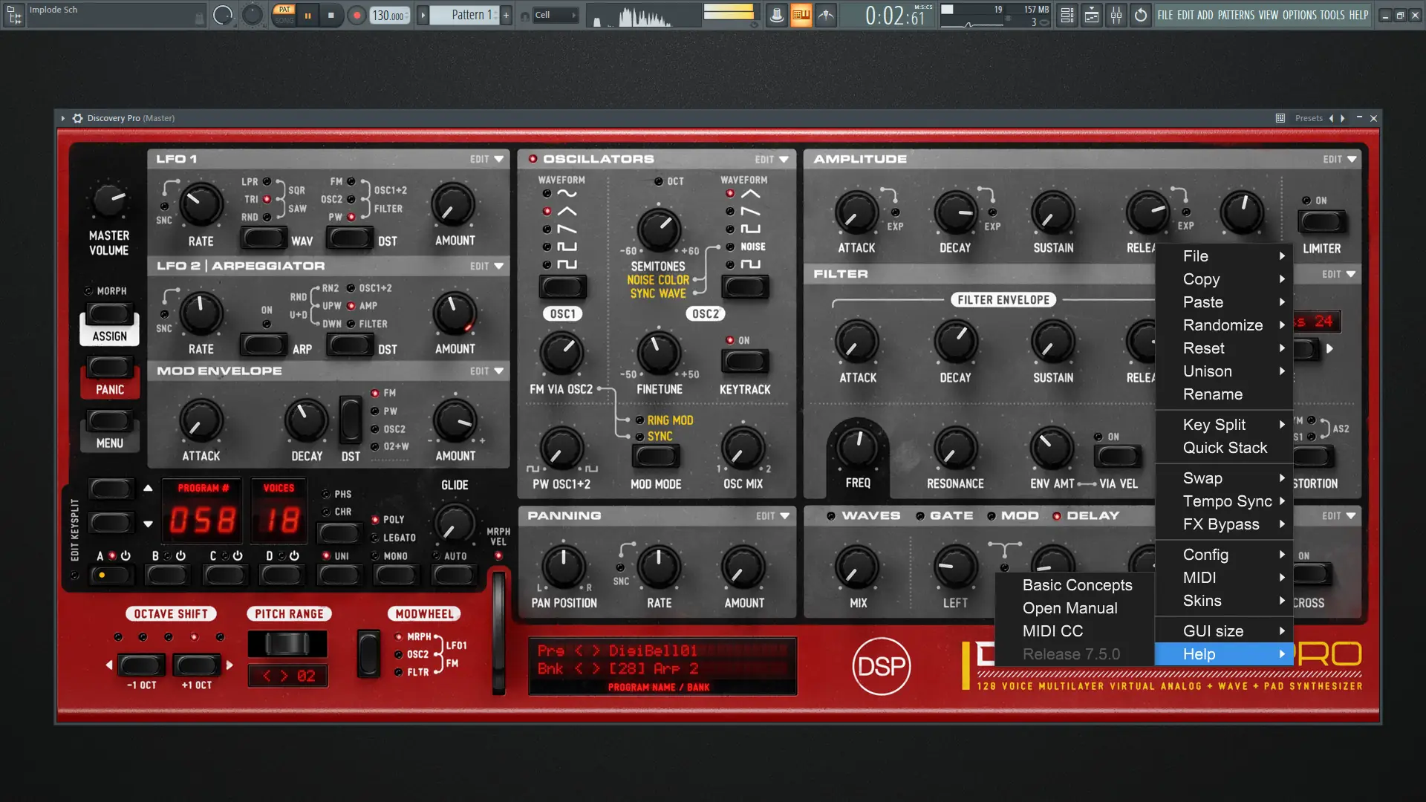Click the MENU button on left panel

coord(109,422)
